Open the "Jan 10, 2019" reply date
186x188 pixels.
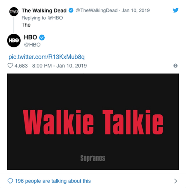point(136,11)
